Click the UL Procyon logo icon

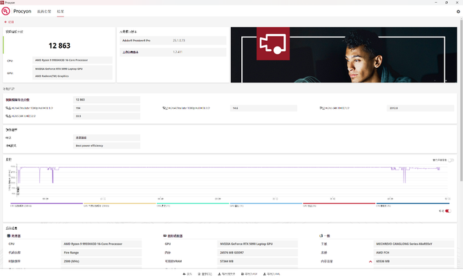6,12
